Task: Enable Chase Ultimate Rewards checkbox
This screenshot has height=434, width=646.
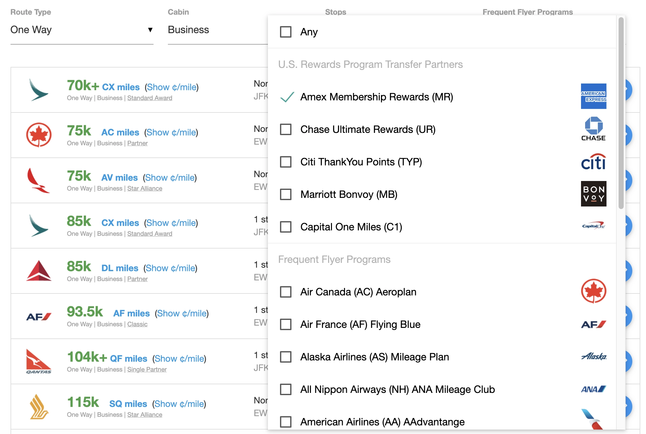Action: (287, 129)
